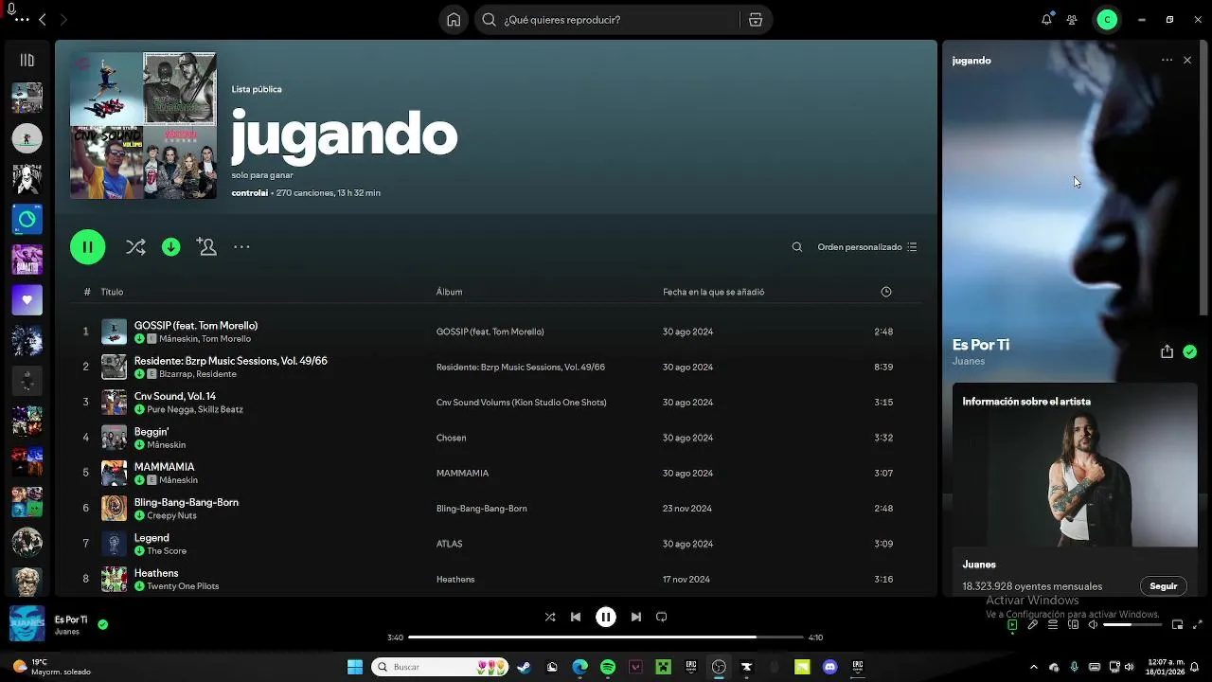The image size is (1212, 682).
Task: Open Your Library sidebar icon
Action: click(27, 60)
